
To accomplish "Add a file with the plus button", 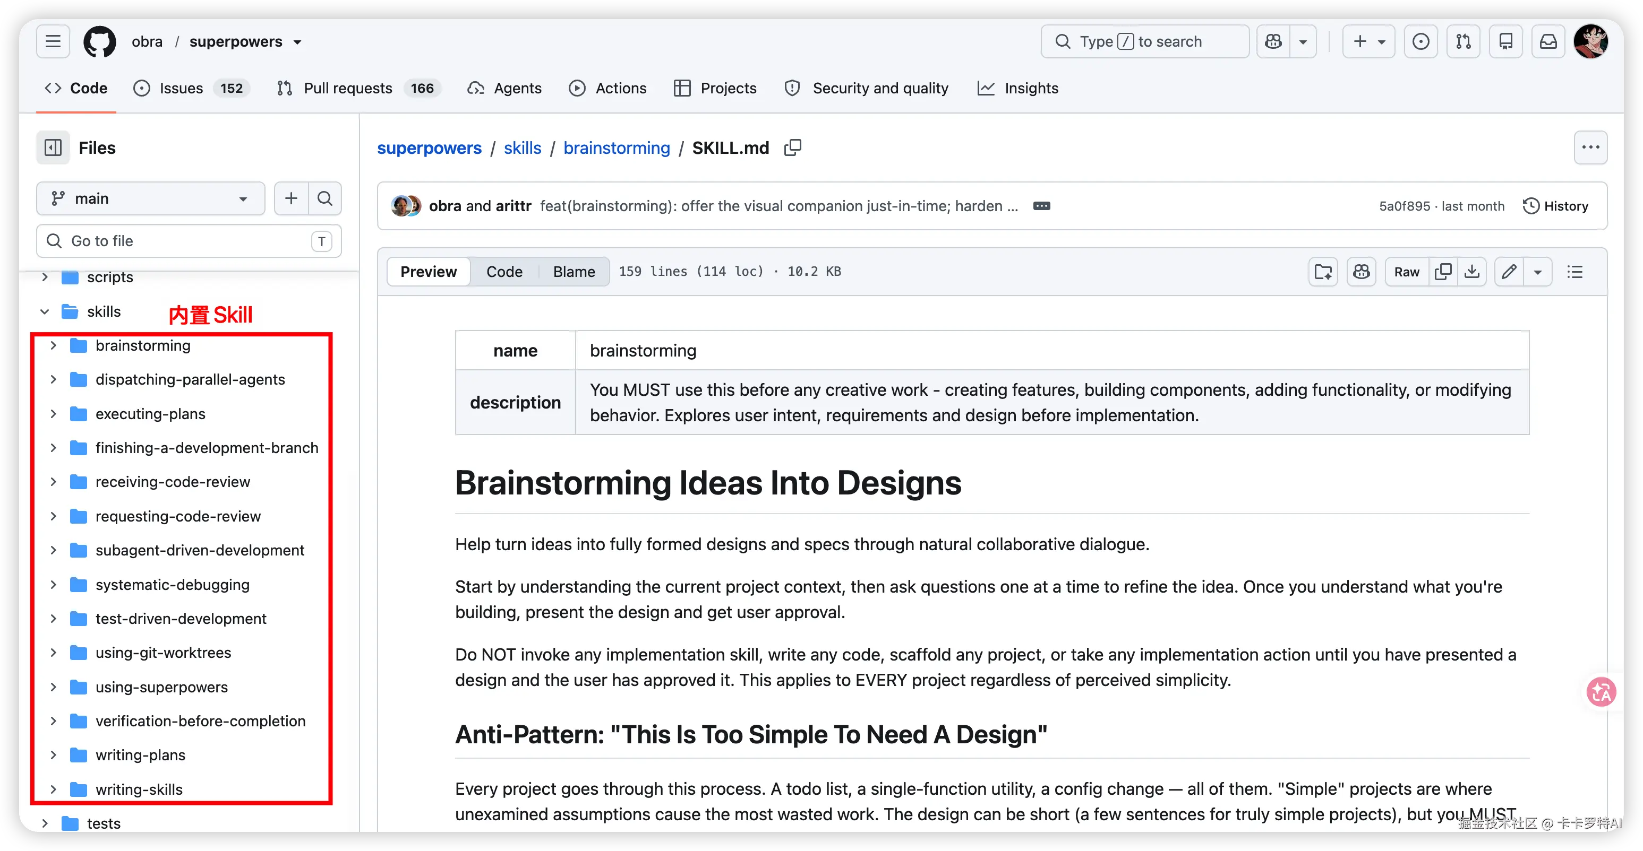I will (292, 198).
